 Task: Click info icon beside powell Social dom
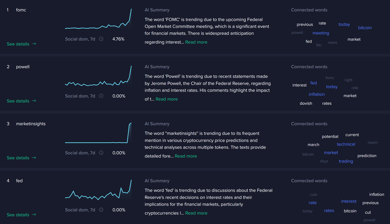[101, 96]
